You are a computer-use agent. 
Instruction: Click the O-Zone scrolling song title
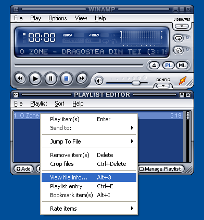[x=94, y=51]
